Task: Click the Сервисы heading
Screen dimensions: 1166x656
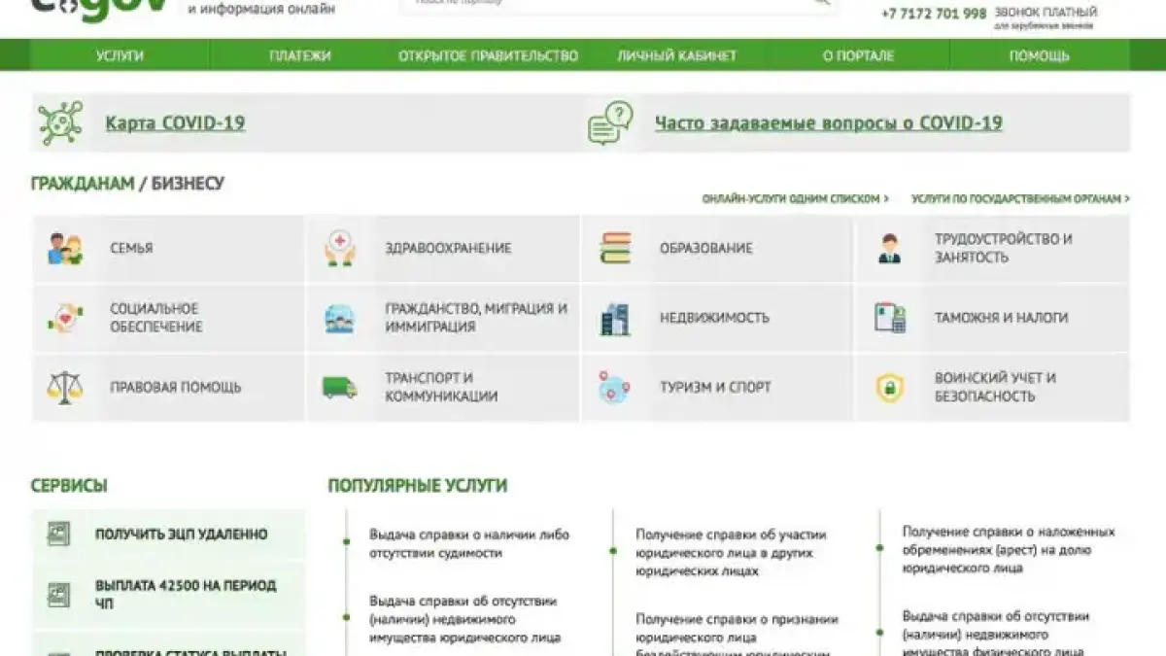Action: pyautogui.click(x=69, y=486)
